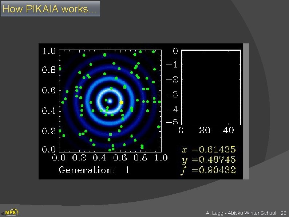Click the f =0.90432 value

pos(208,170)
